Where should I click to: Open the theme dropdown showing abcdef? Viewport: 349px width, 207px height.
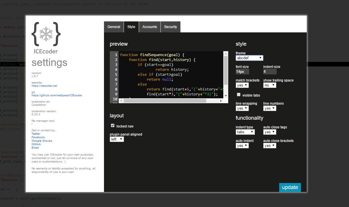(249, 58)
